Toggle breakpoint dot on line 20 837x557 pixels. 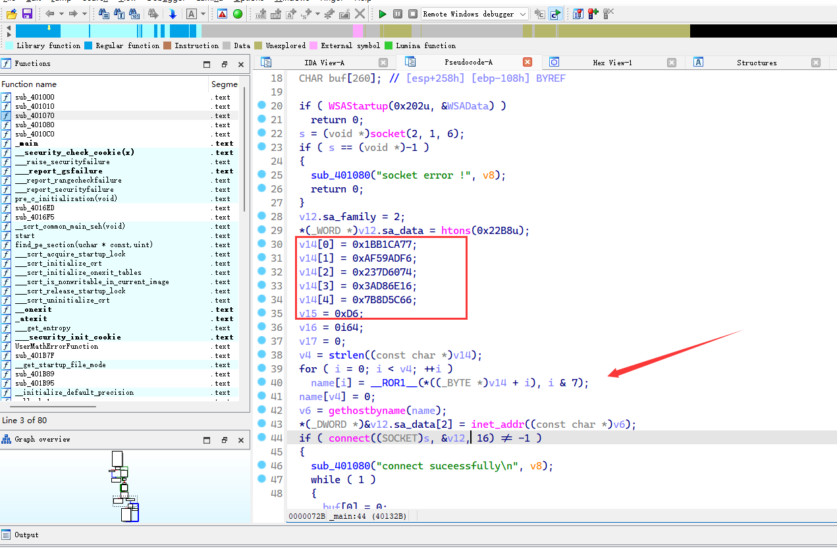click(261, 105)
